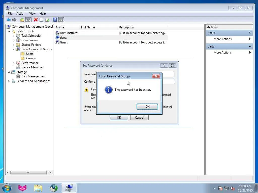
Task: Click the Back arrow toolbar icon
Action: point(9,20)
